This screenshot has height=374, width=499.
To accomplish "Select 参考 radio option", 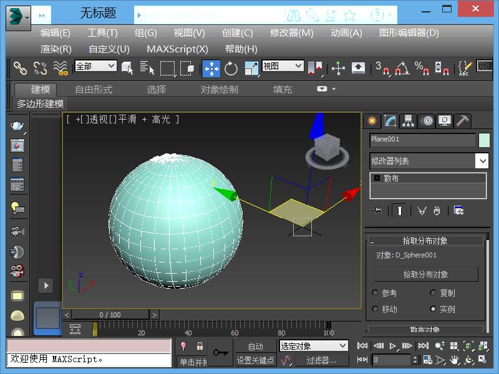I will pos(375,292).
